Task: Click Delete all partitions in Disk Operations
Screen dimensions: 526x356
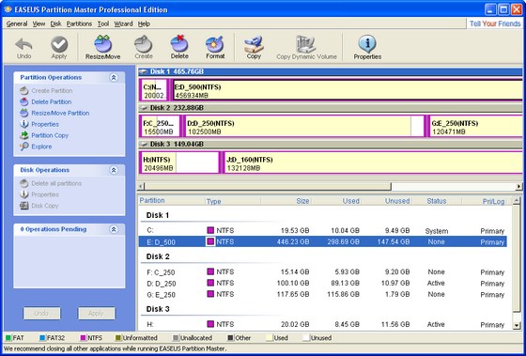Action: (x=51, y=183)
